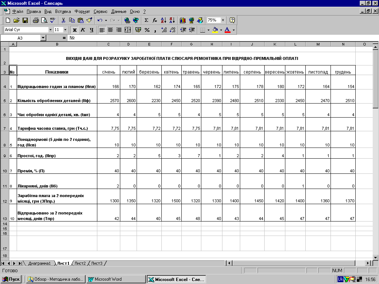Save the workbook with the floppy disk icon

[x=25, y=20]
